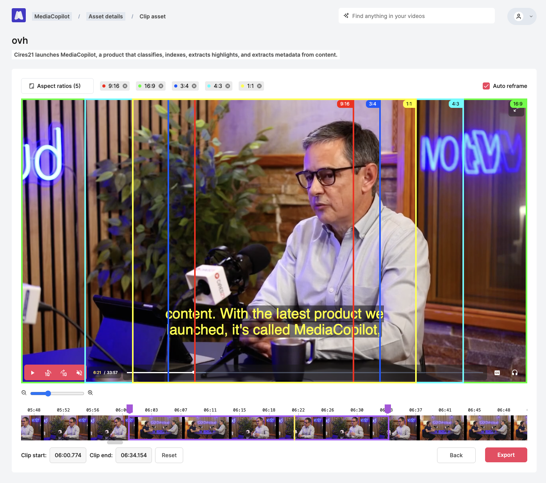Open the user profile avatar

point(519,16)
